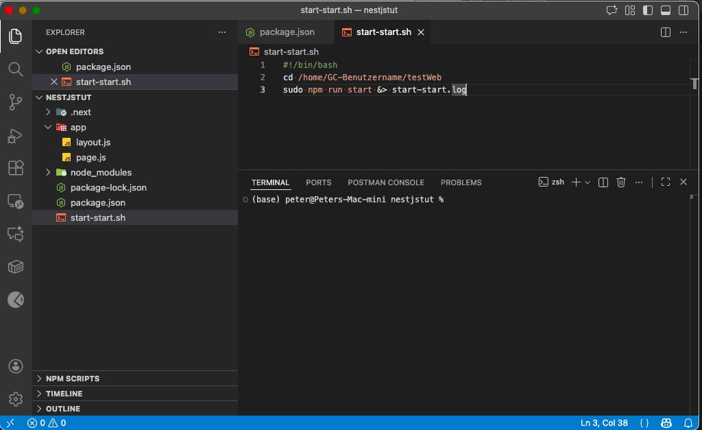Screen dimensions: 702x430
Task: Expand the .next folder
Action: tap(48, 112)
